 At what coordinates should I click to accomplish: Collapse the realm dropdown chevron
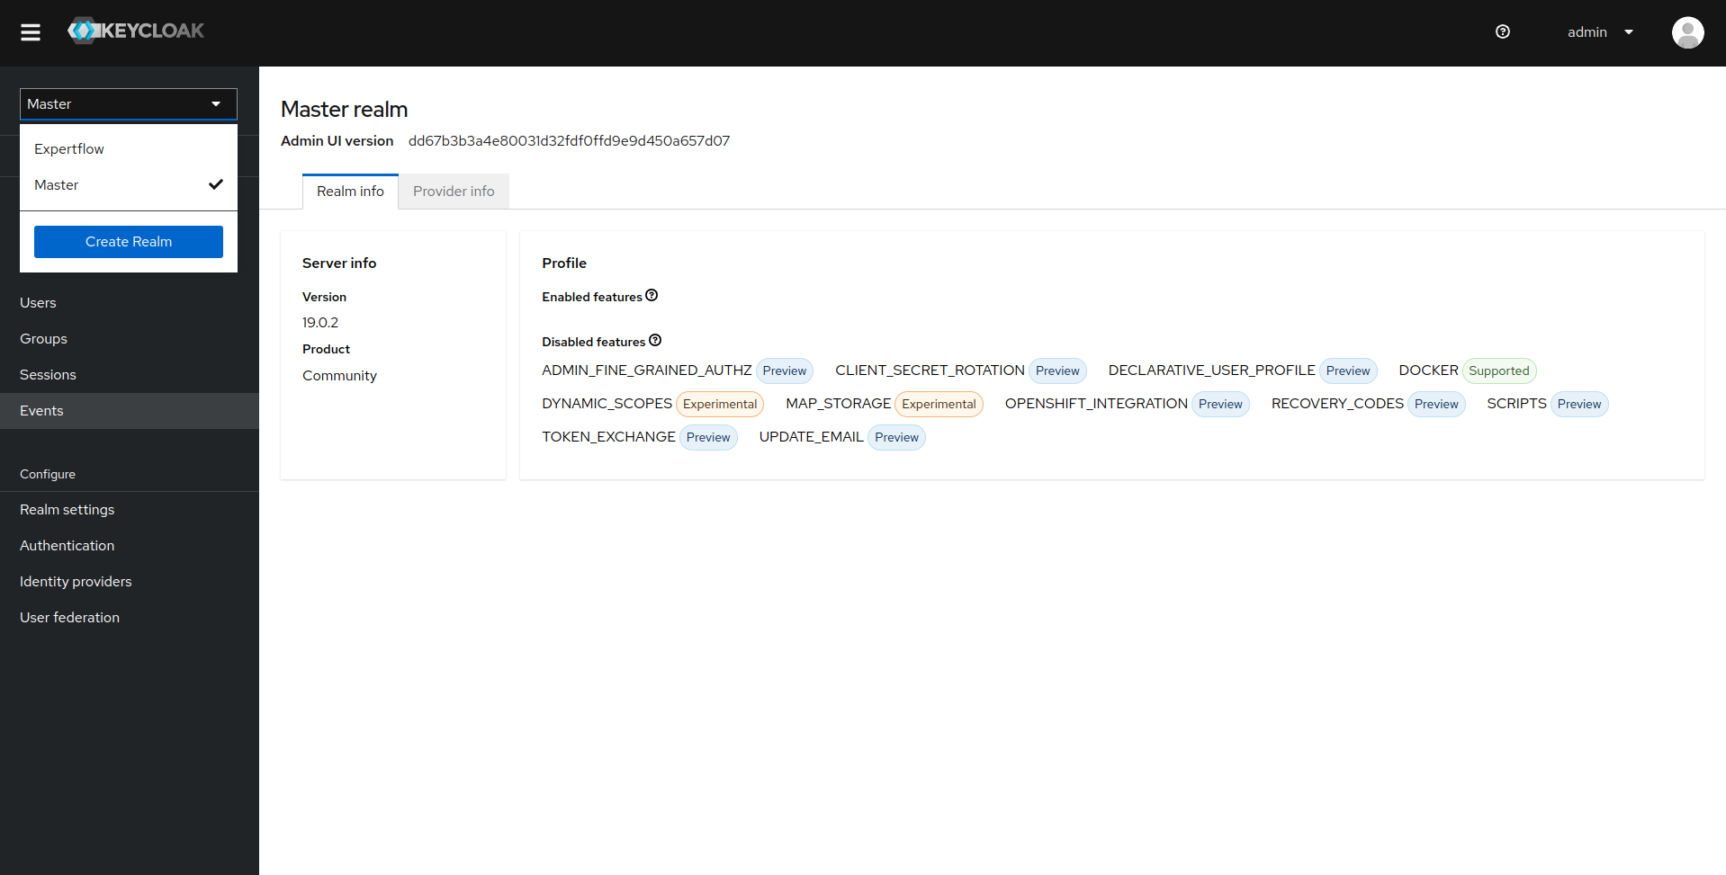216,103
